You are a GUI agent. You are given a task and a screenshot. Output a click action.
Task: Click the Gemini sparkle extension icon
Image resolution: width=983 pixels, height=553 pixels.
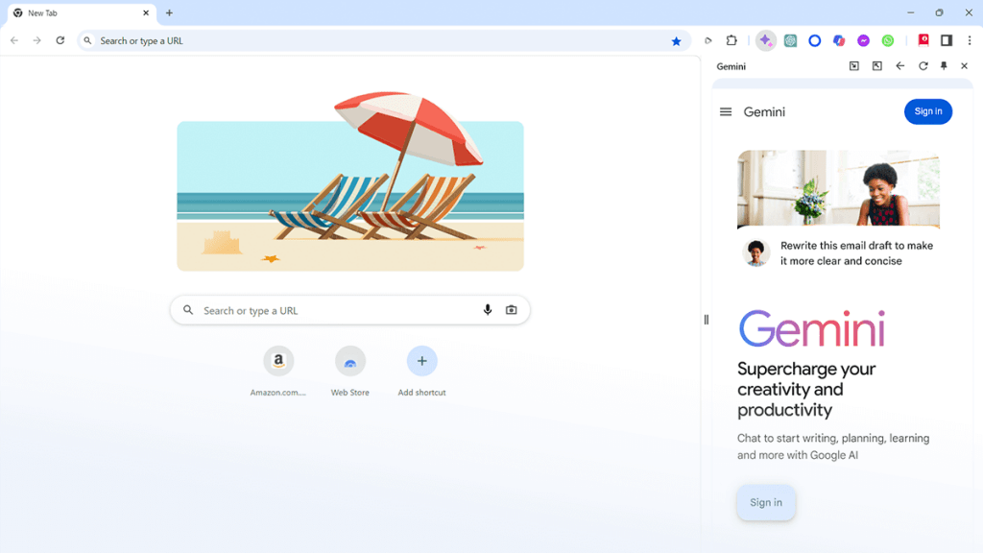[x=765, y=40]
